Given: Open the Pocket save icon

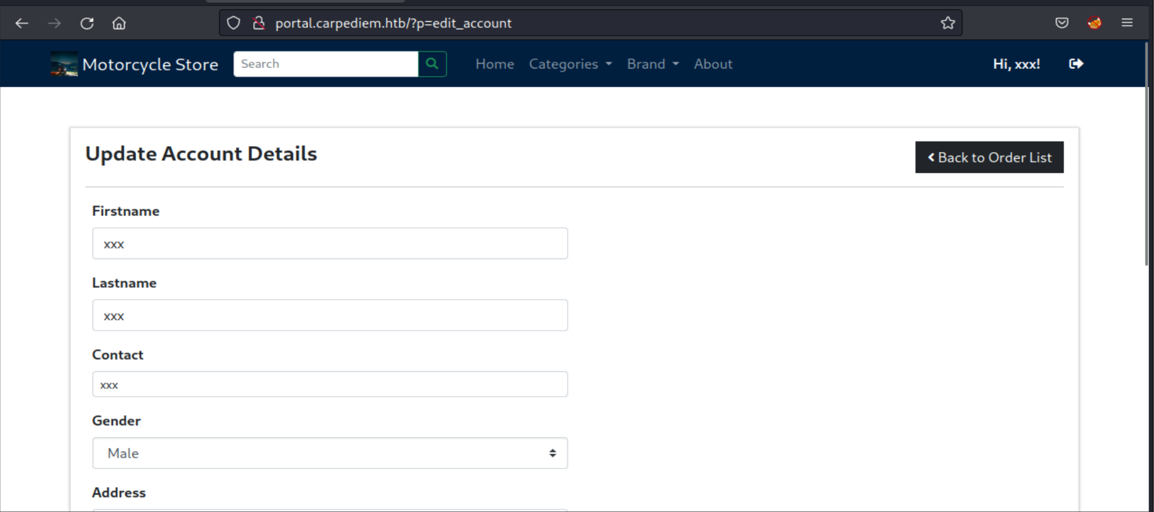Looking at the screenshot, I should pyautogui.click(x=1062, y=23).
